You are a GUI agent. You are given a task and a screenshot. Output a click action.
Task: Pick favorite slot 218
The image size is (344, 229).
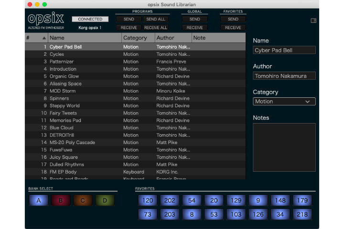[302, 215]
